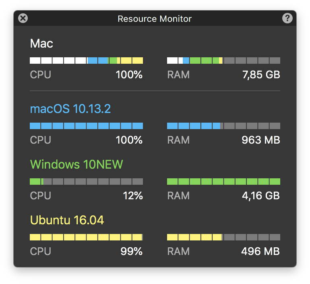Image resolution: width=310 pixels, height=284 pixels.
Task: Open the Windows 10NEW virtual machine name
Action: (x=76, y=164)
